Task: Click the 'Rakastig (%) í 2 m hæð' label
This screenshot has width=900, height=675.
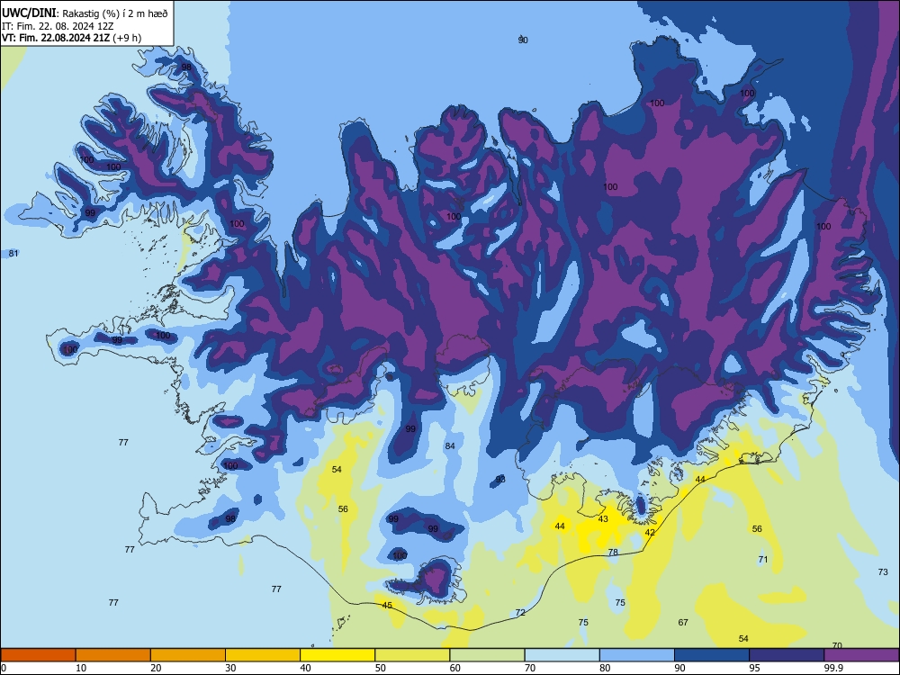Action: click(x=115, y=13)
